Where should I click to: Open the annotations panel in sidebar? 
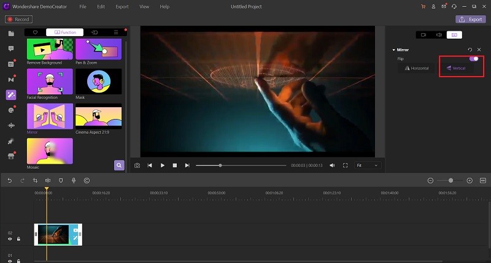11,49
